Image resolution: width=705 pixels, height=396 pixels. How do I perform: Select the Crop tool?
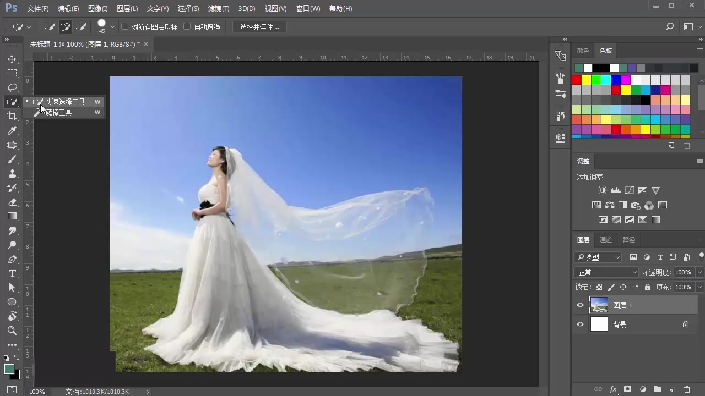point(12,116)
